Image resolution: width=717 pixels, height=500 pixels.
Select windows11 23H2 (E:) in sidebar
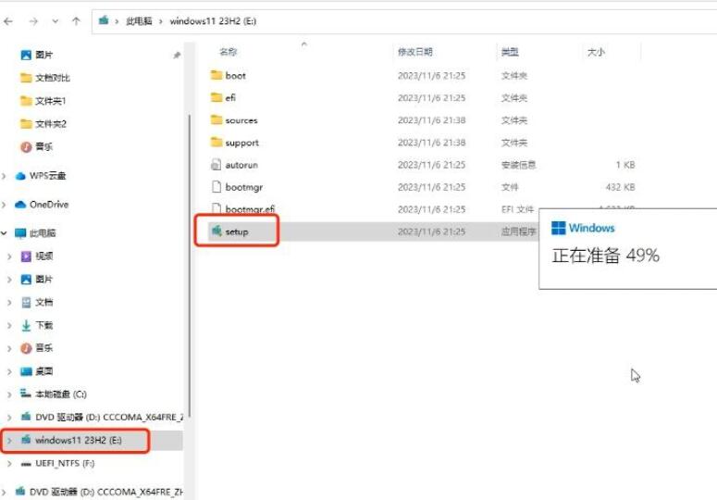click(79, 441)
